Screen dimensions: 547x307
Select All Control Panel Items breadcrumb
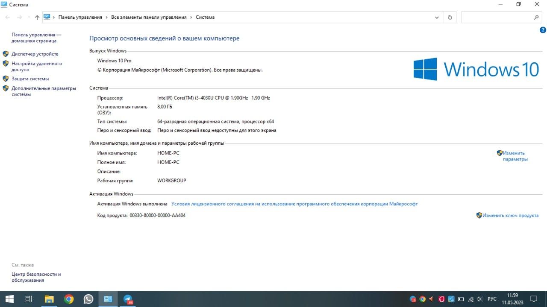click(x=149, y=18)
